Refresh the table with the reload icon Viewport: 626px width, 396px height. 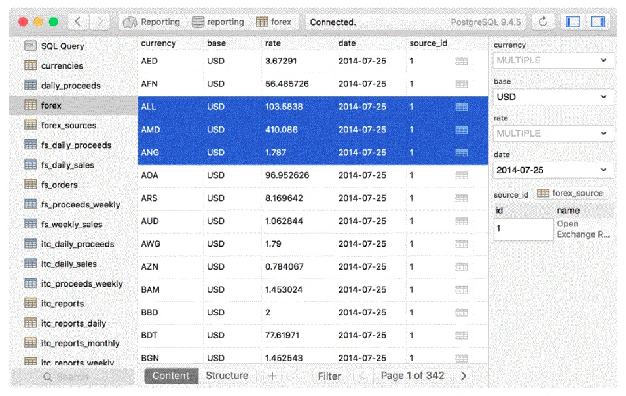coord(543,22)
